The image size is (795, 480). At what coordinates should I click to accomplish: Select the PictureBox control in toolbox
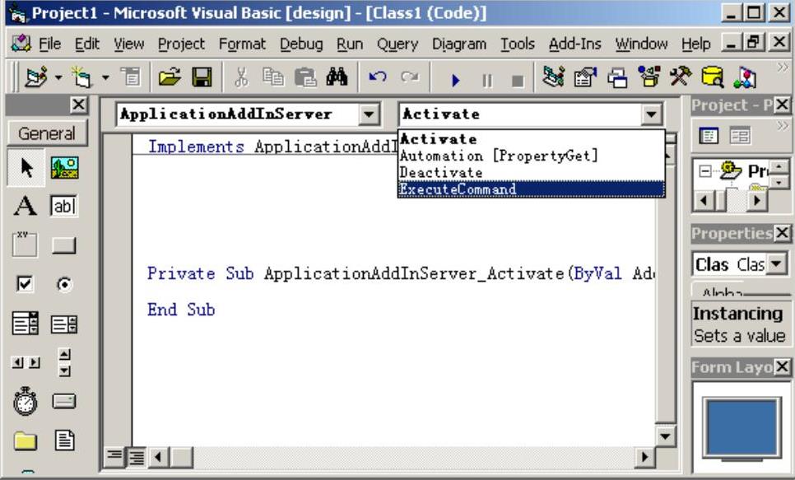coord(64,167)
